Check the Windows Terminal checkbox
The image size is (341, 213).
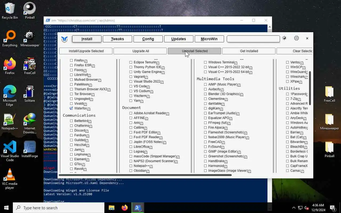point(205,62)
